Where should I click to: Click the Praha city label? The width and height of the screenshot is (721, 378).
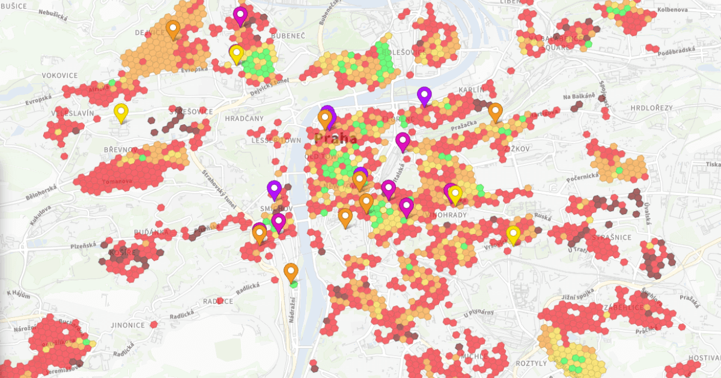click(x=335, y=139)
